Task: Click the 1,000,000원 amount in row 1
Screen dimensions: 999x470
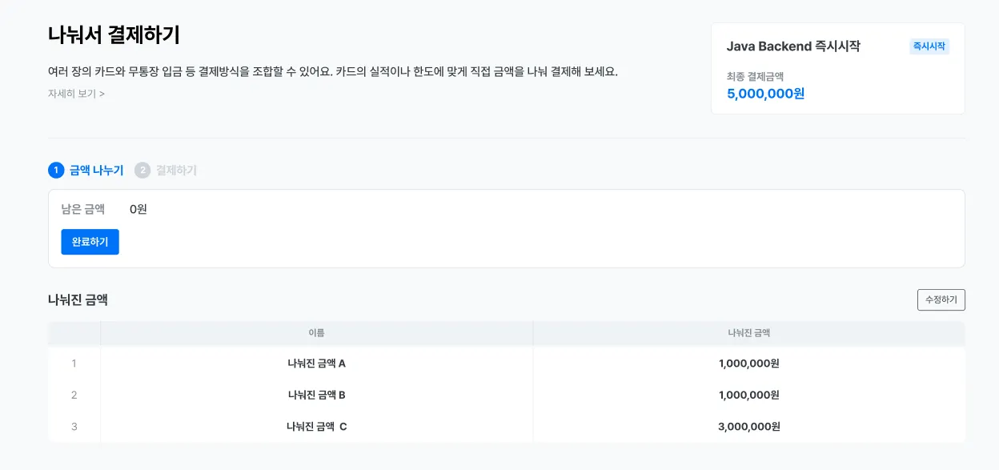Action: pyautogui.click(x=748, y=364)
